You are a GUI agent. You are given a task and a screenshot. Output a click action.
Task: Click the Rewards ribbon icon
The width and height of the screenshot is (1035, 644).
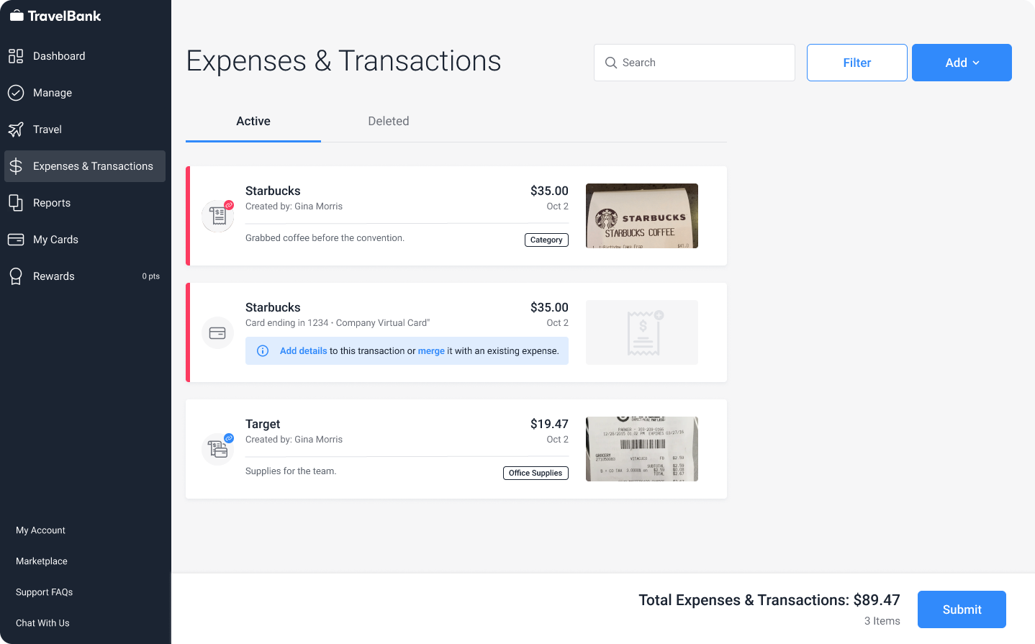point(16,276)
